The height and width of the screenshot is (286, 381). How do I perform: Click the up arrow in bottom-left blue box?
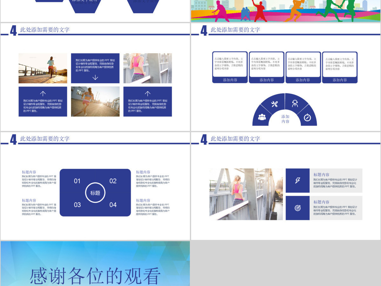(x=43, y=93)
